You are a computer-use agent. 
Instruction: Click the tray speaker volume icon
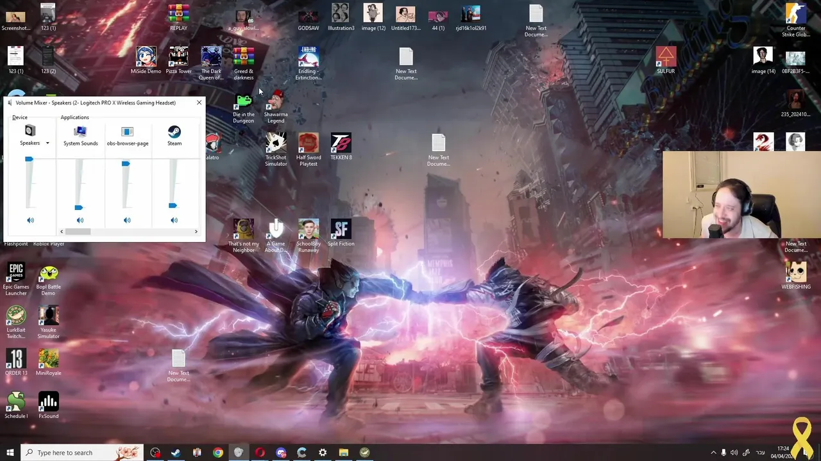pos(734,453)
